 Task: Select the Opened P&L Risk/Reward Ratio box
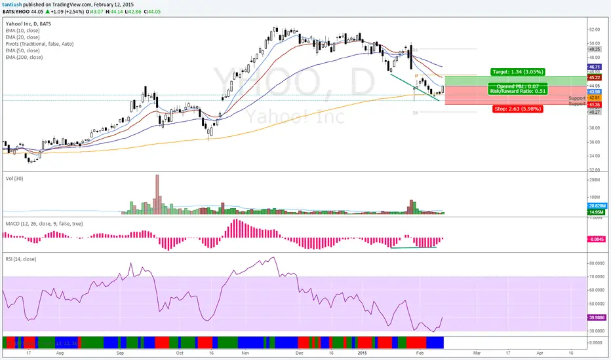tap(518, 89)
